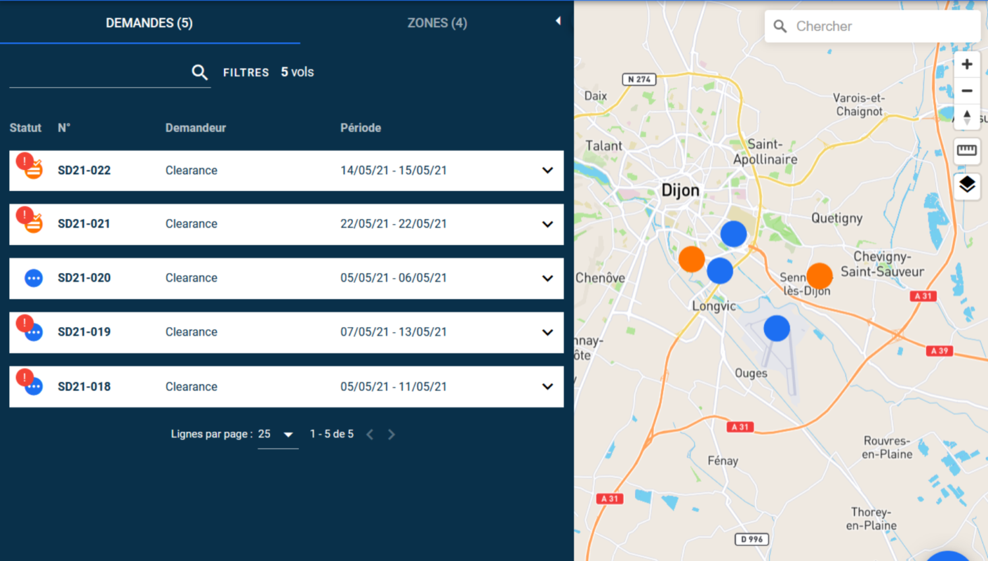
Task: Sort by the Demandeur column header
Action: pos(196,128)
